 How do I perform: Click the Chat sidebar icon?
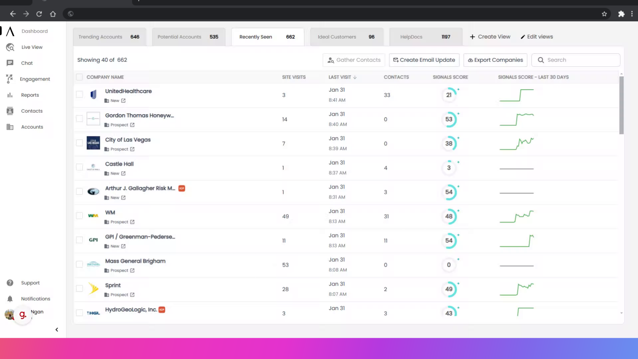(x=10, y=63)
